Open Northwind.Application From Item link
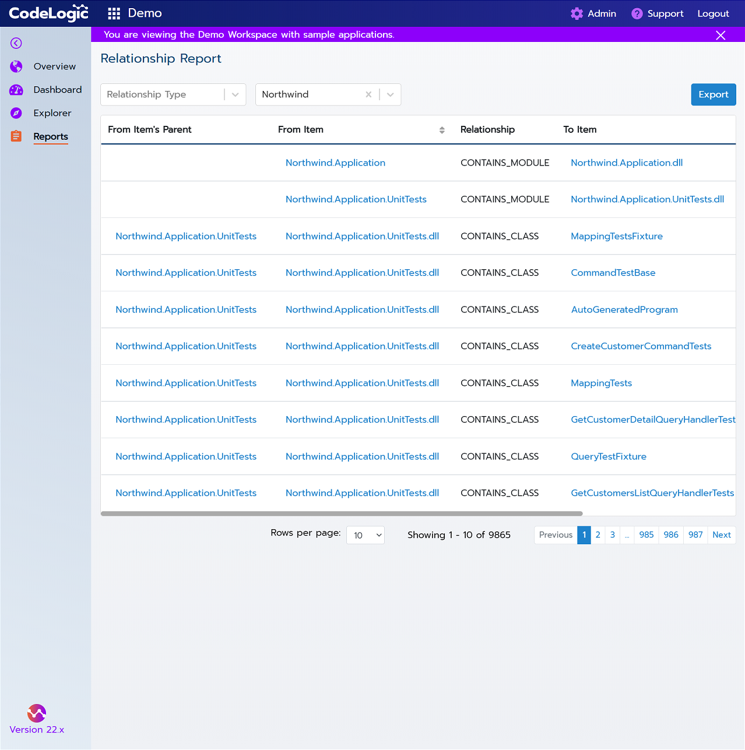The width and height of the screenshot is (745, 750). [x=335, y=163]
